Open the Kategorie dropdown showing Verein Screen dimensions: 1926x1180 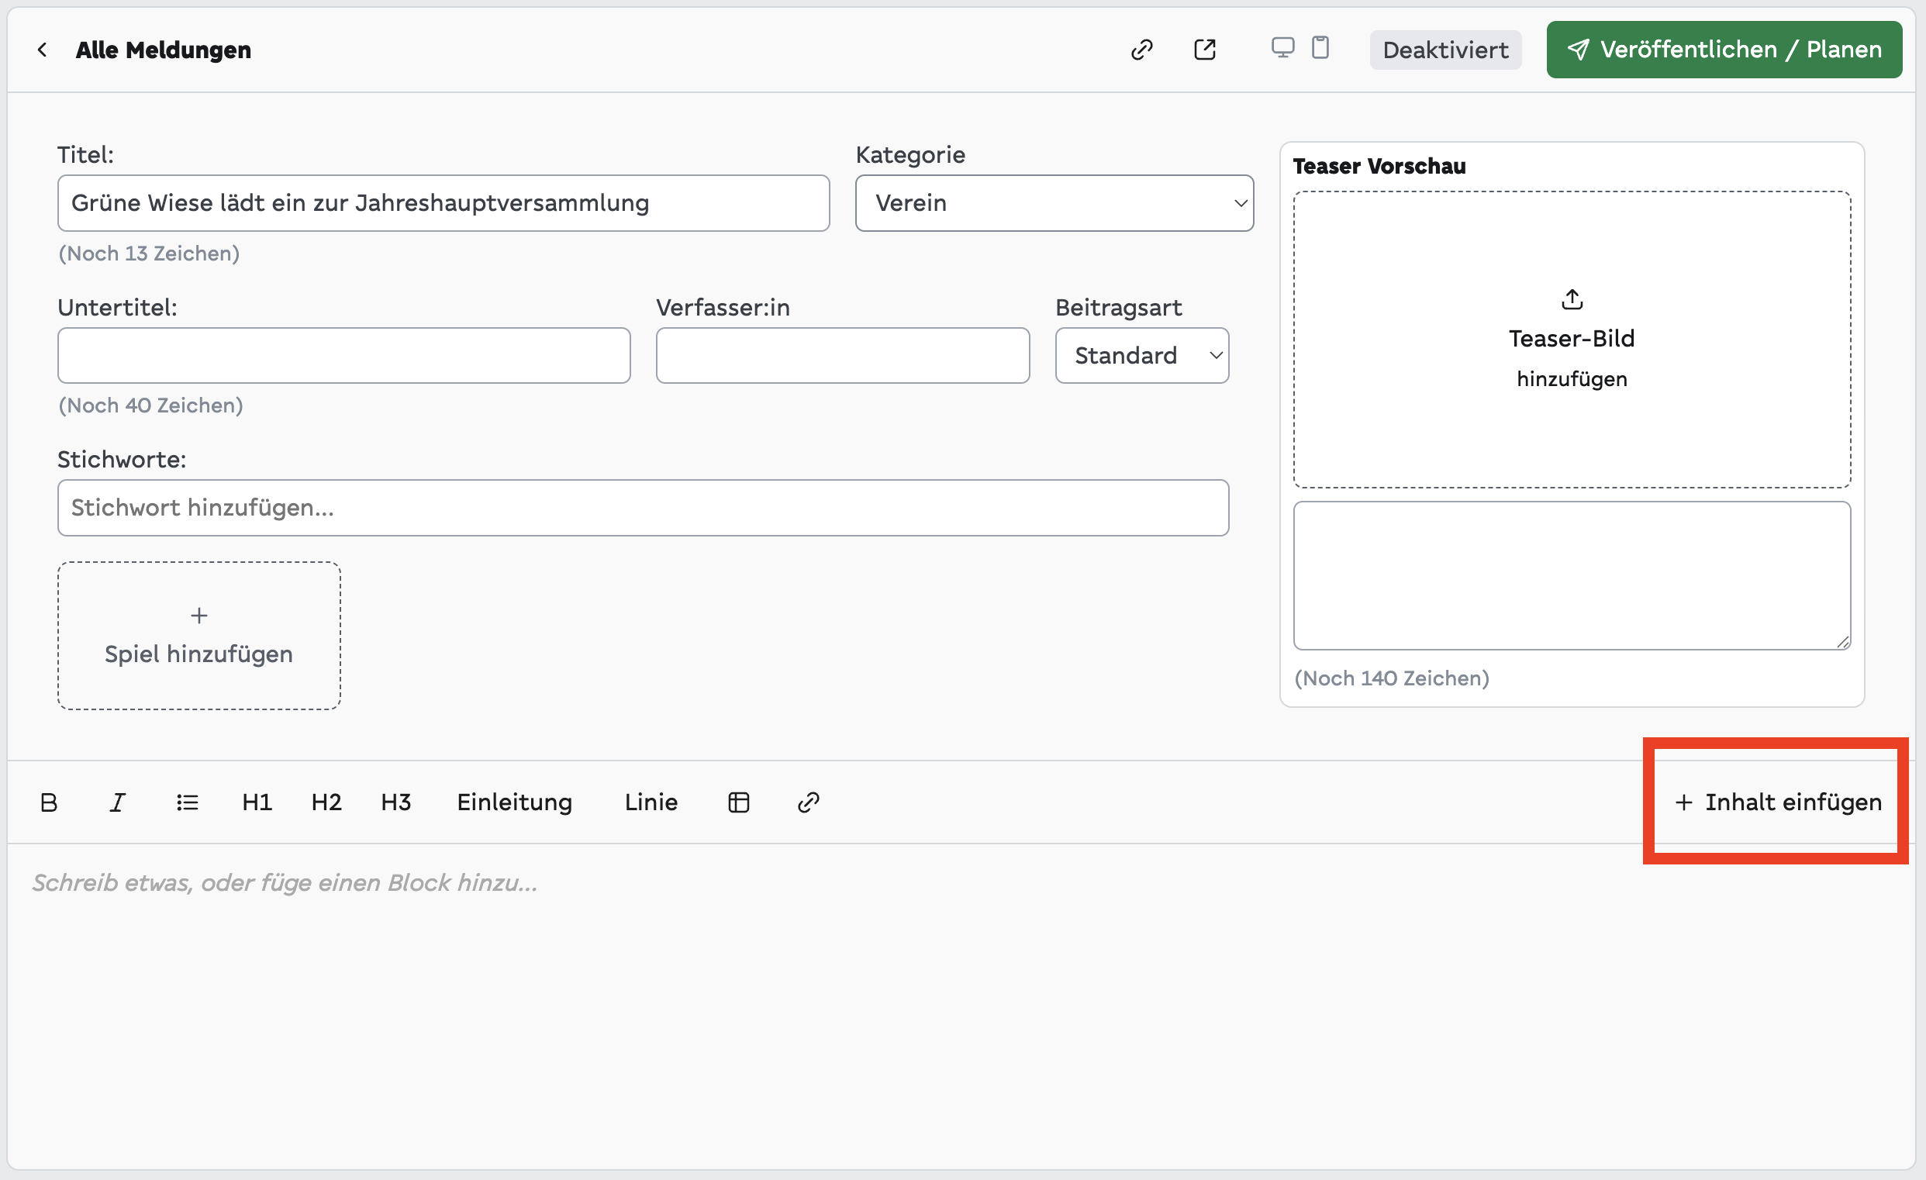[1054, 203]
